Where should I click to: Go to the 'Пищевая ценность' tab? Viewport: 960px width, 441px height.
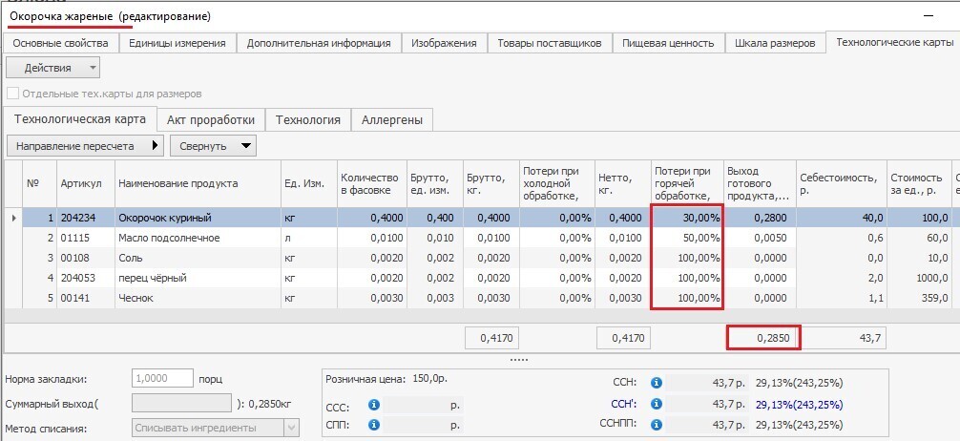point(668,43)
